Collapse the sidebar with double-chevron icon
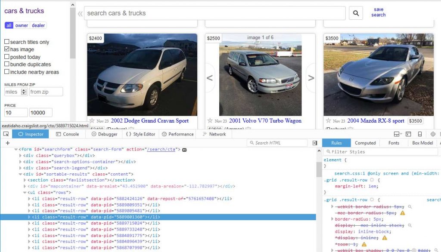441x252 pixels. (80, 13)
